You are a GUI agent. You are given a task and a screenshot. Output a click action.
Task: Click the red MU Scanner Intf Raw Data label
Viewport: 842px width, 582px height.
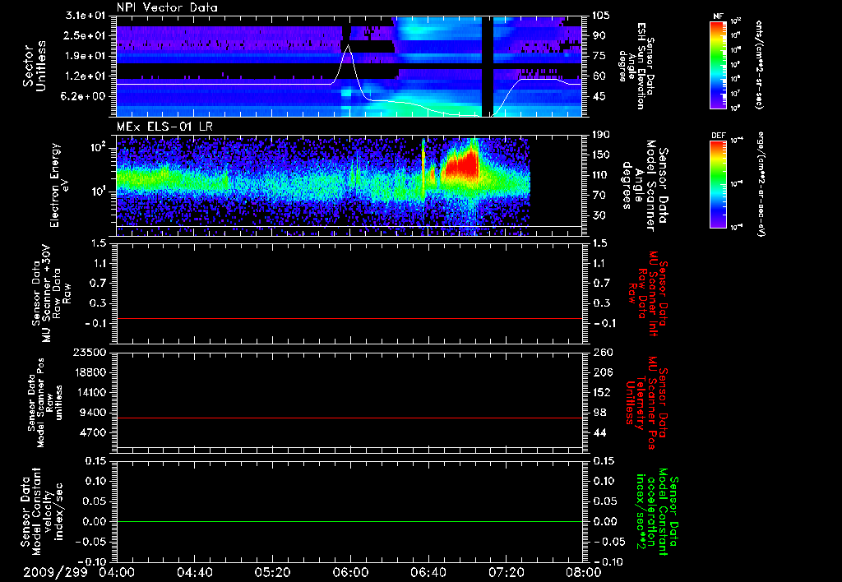(648, 293)
